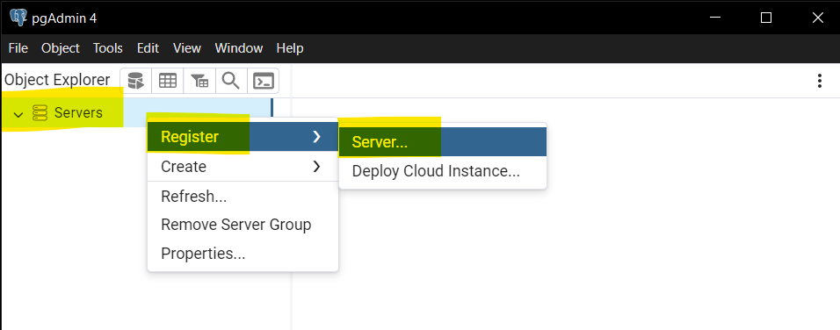
Task: Open the Window menu
Action: [x=239, y=48]
